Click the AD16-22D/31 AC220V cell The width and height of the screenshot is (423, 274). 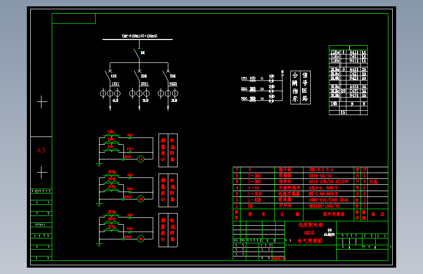click(x=328, y=182)
